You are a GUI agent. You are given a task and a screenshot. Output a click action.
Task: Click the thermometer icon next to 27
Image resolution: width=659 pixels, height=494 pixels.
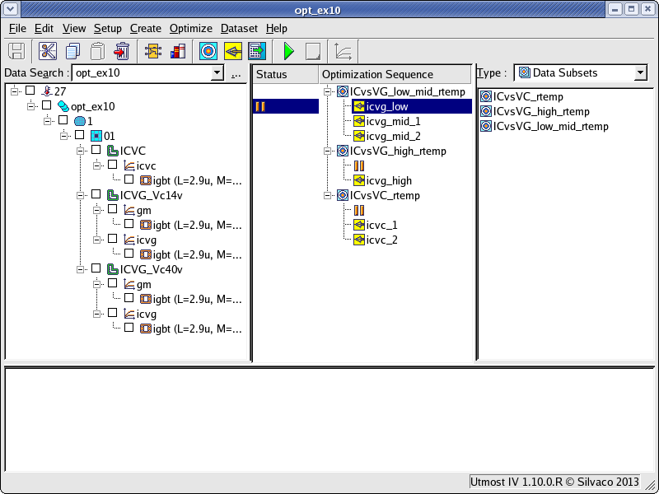(x=47, y=91)
